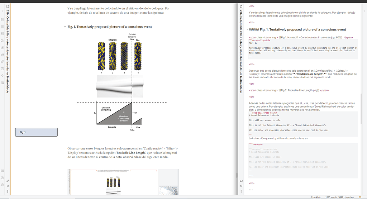Viewport: 367px width, 199px height.
Task: Place cursor in Fig 1. Hameroff image link line
Action: tap(301, 37)
